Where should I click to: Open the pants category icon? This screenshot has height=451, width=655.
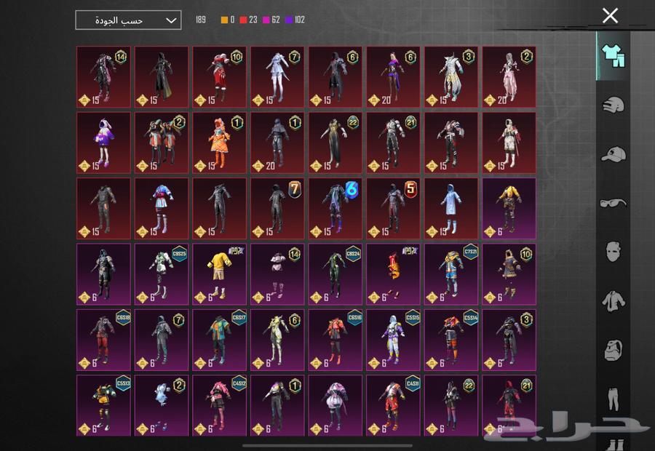tap(613, 398)
